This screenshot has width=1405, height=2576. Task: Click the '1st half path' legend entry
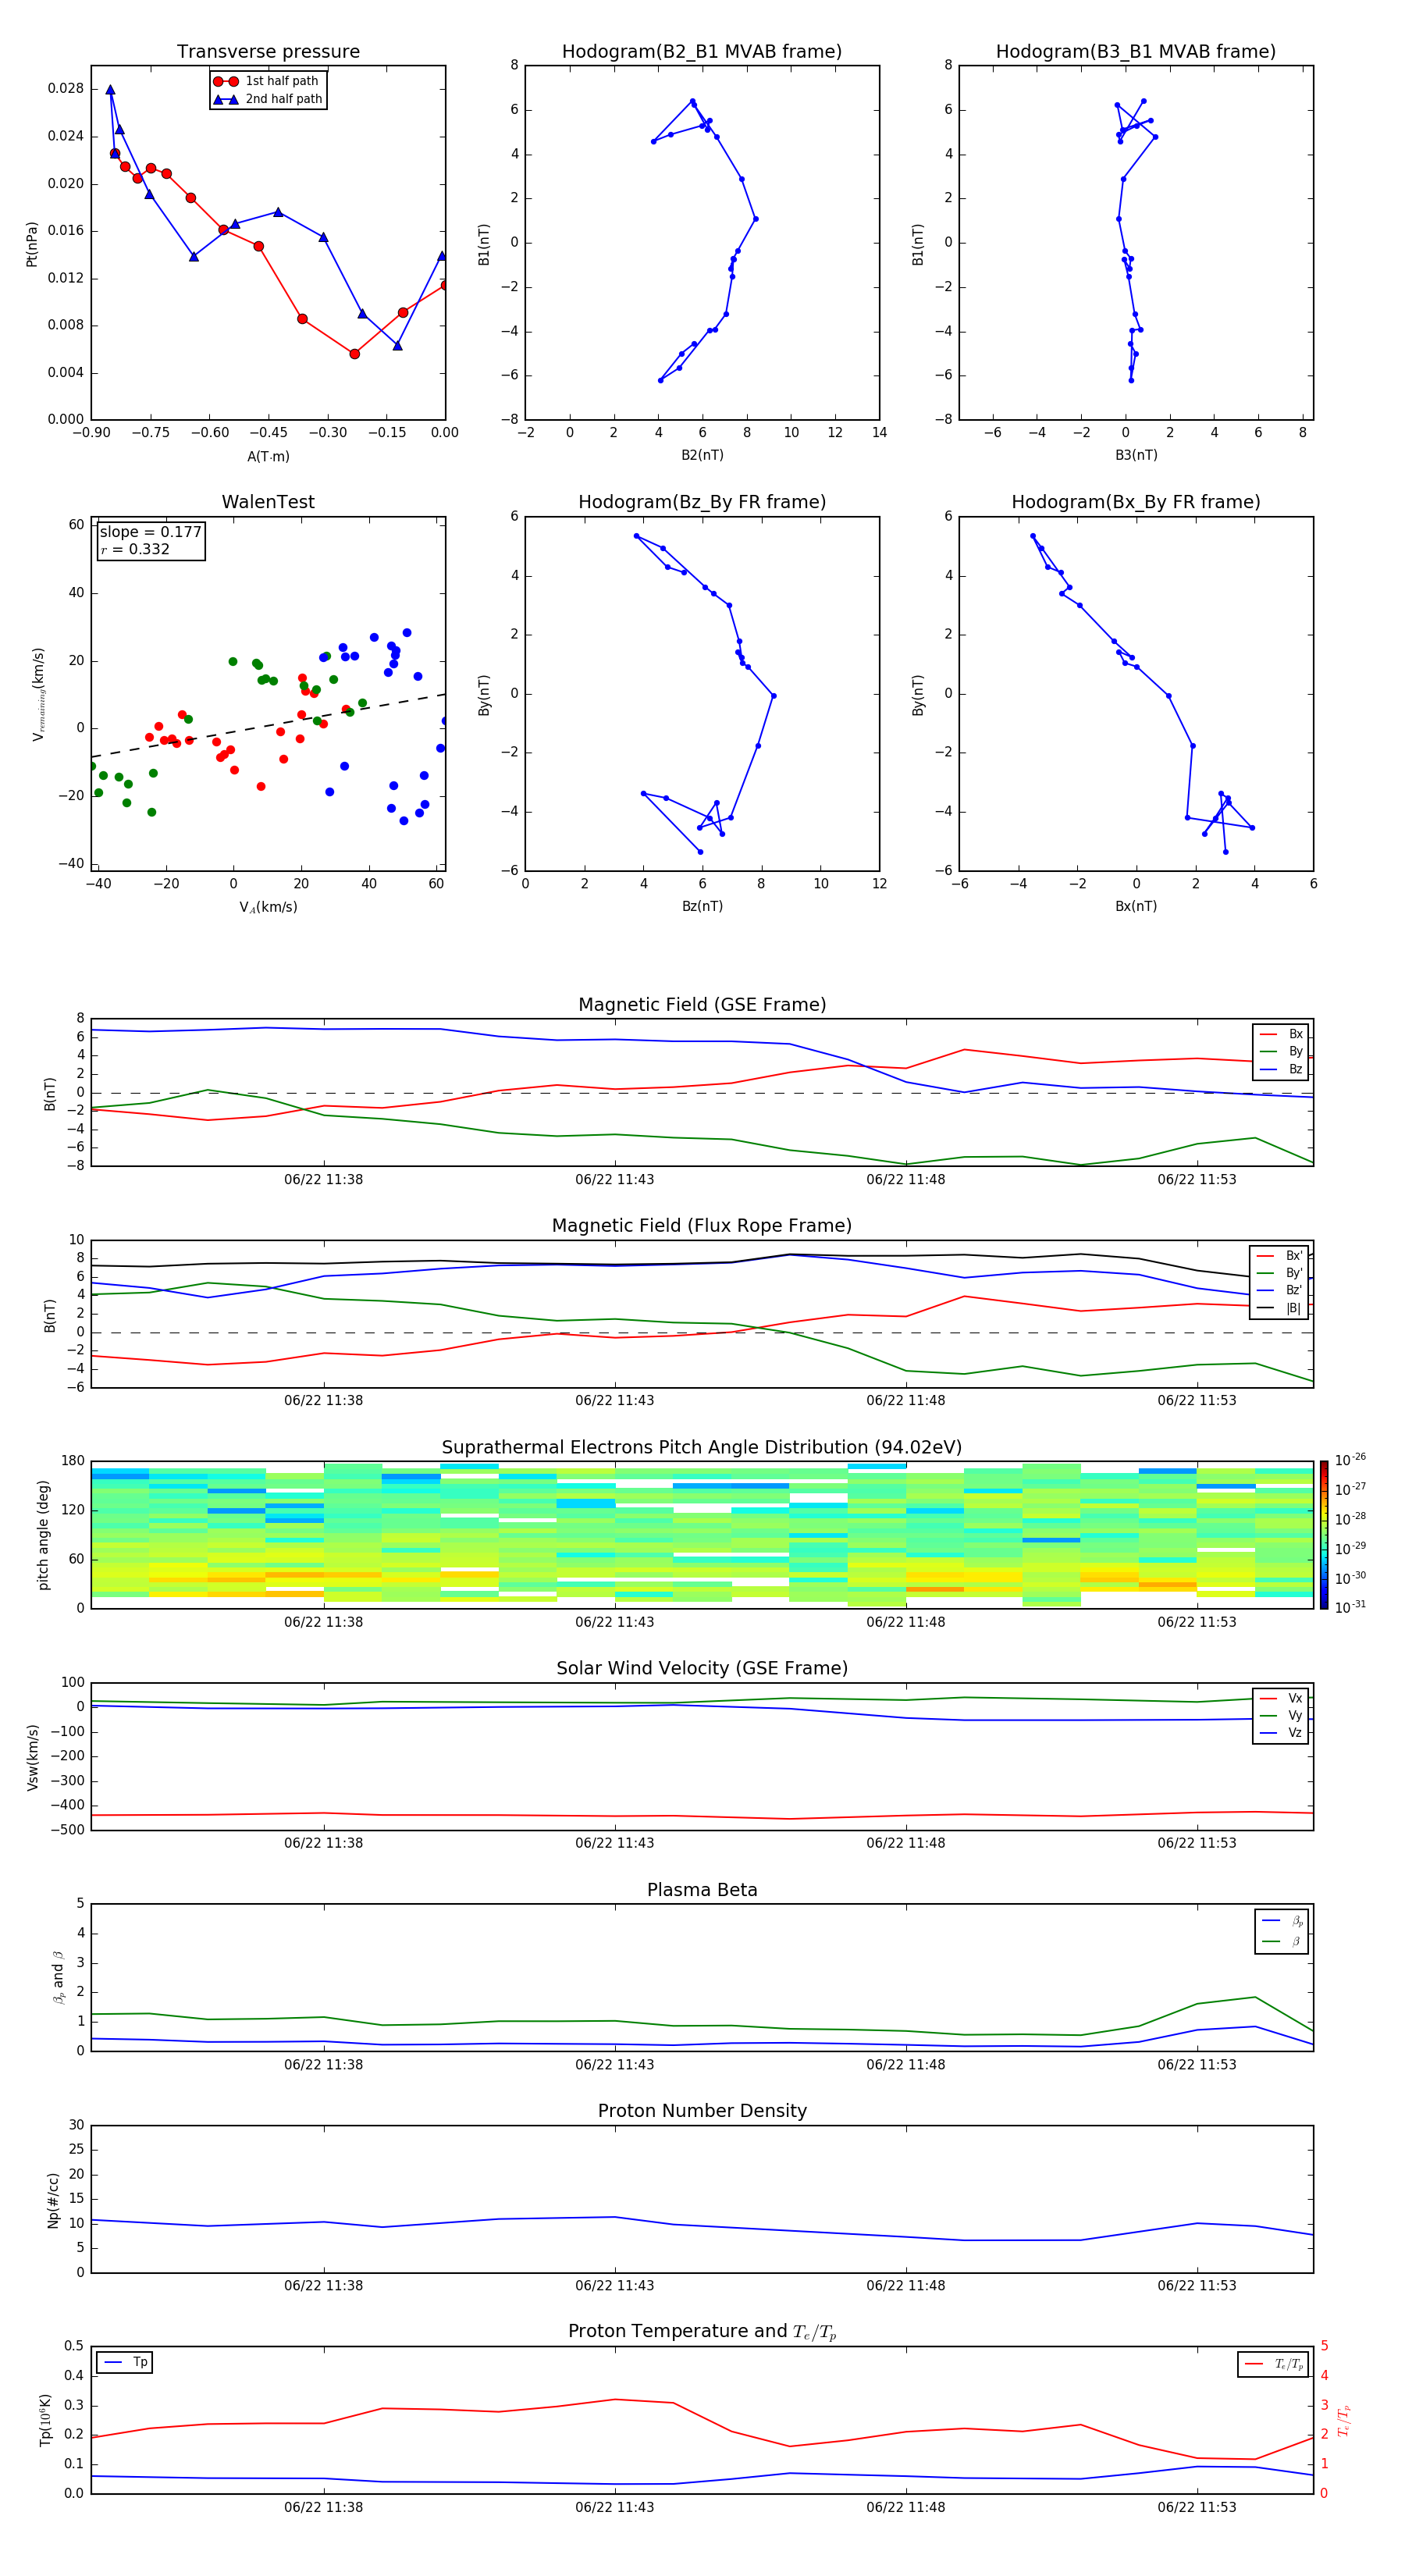pyautogui.click(x=268, y=81)
